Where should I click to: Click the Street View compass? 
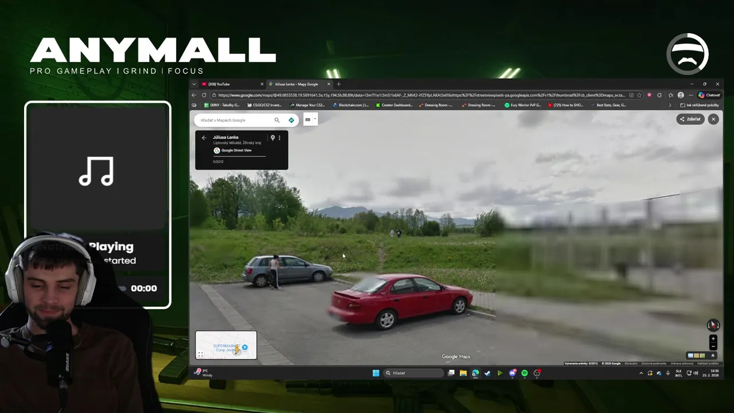pyautogui.click(x=713, y=325)
